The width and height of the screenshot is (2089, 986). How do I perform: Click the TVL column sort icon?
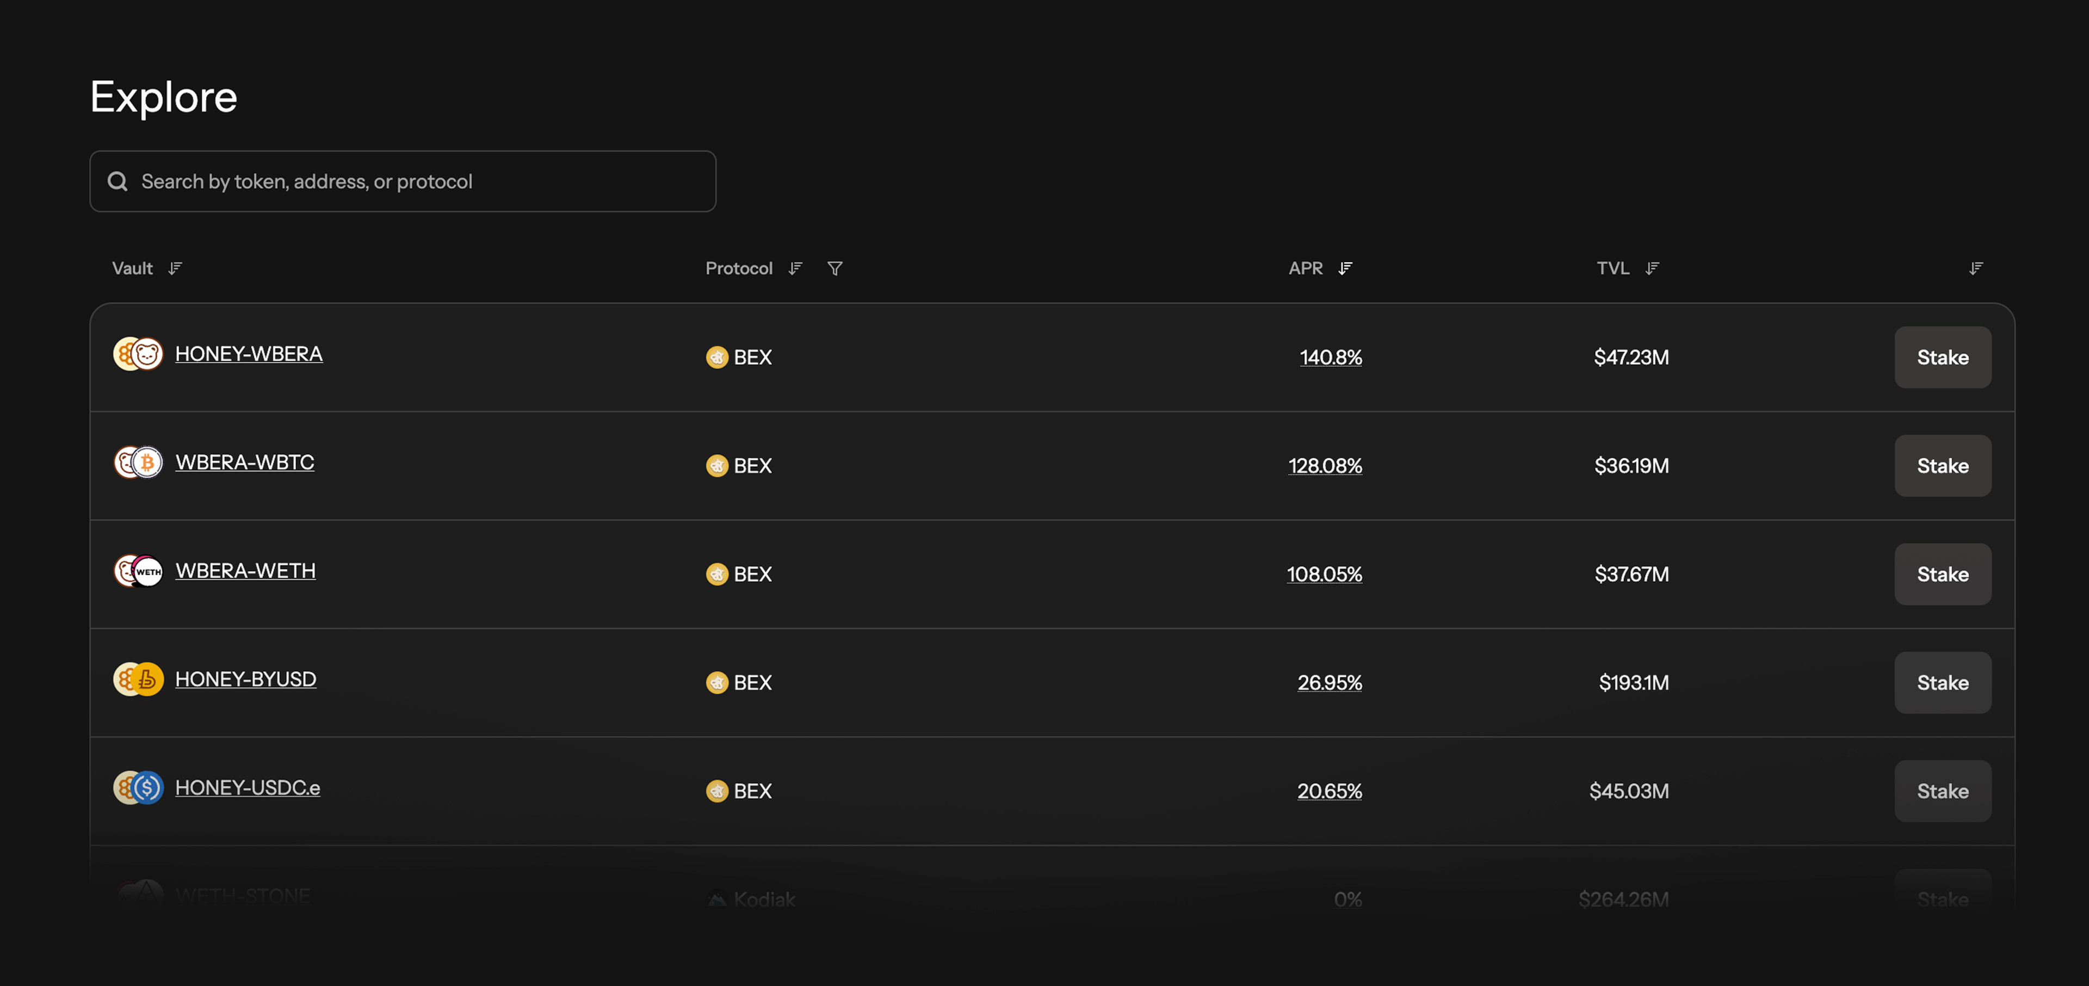(x=1652, y=268)
